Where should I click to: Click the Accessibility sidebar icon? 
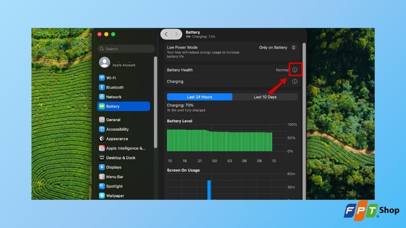(102, 129)
